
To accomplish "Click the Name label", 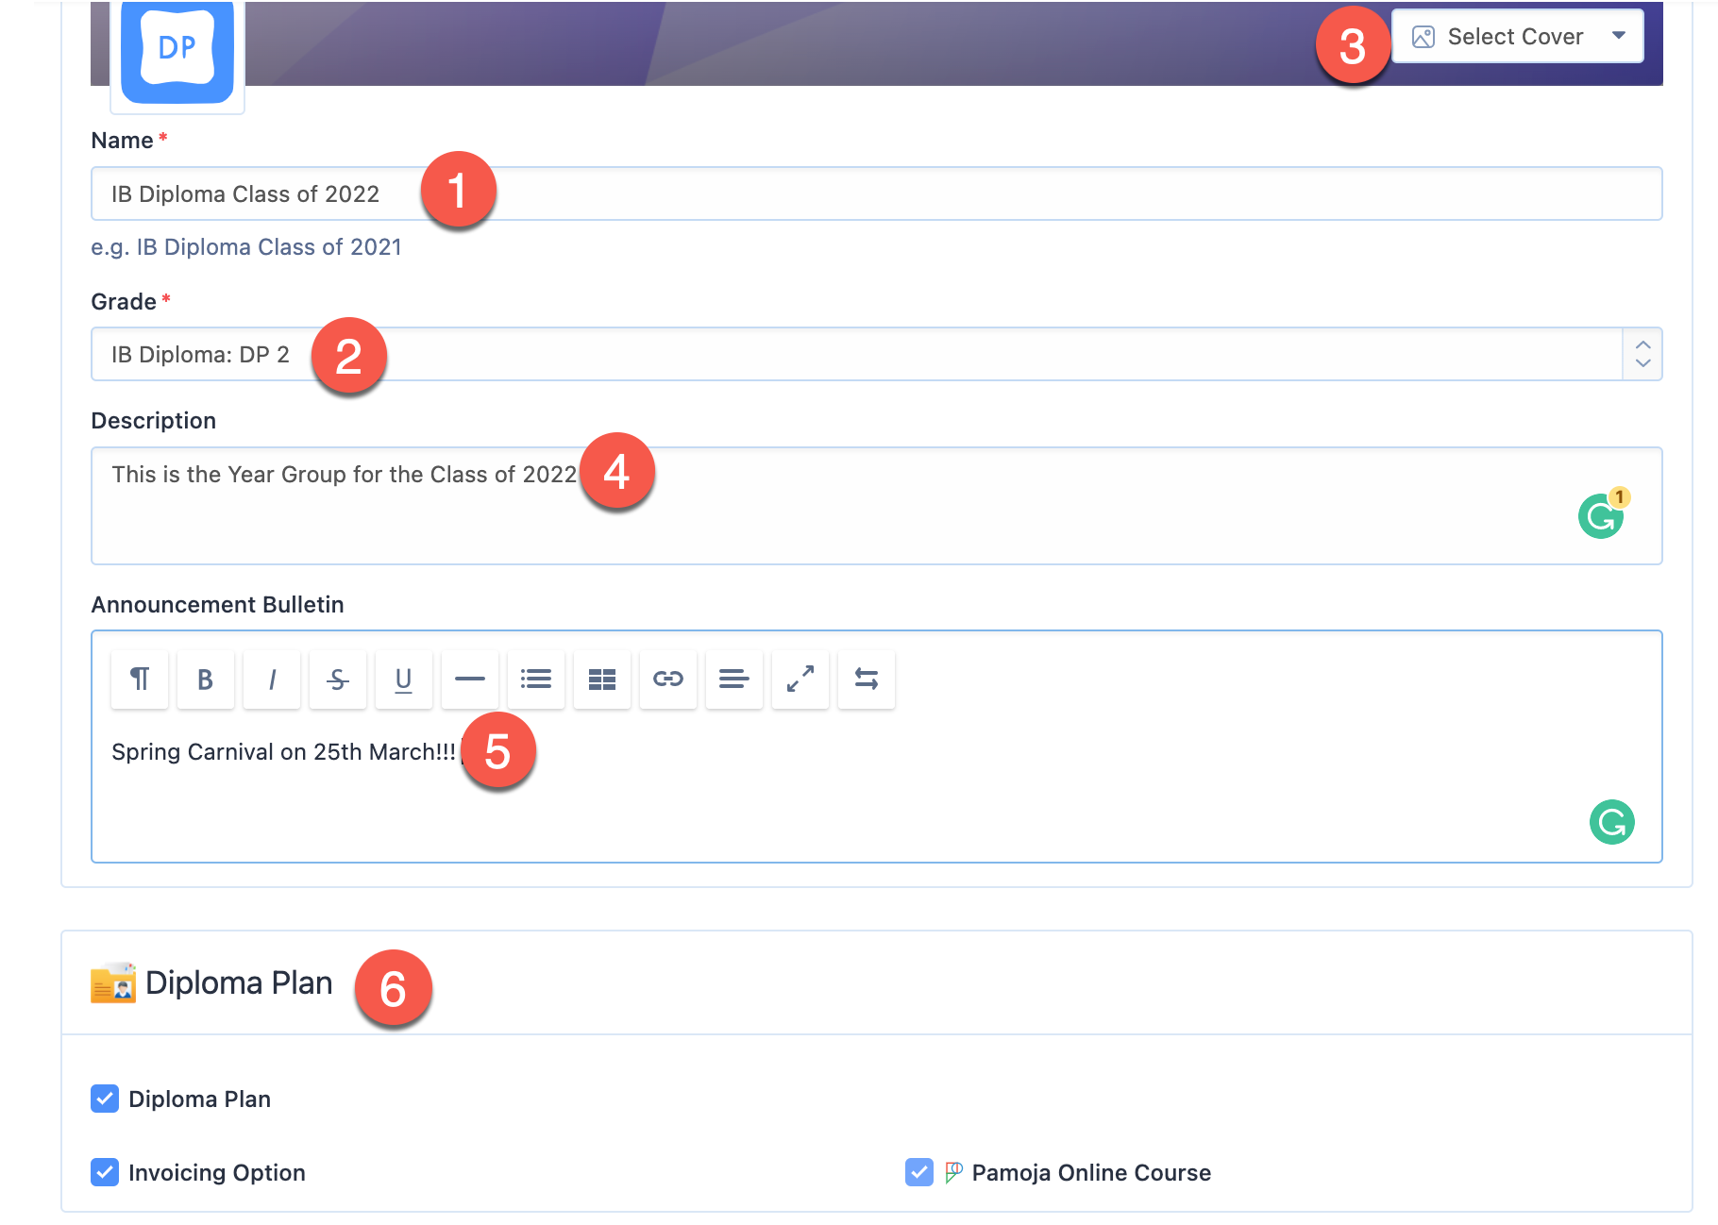I will pos(122,141).
